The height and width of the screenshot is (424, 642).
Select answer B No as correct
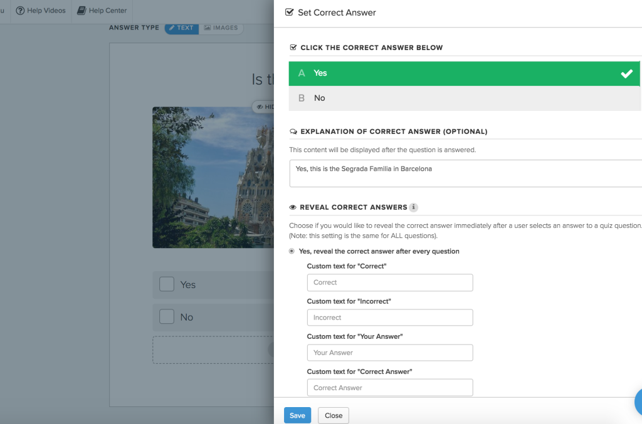[x=465, y=98]
